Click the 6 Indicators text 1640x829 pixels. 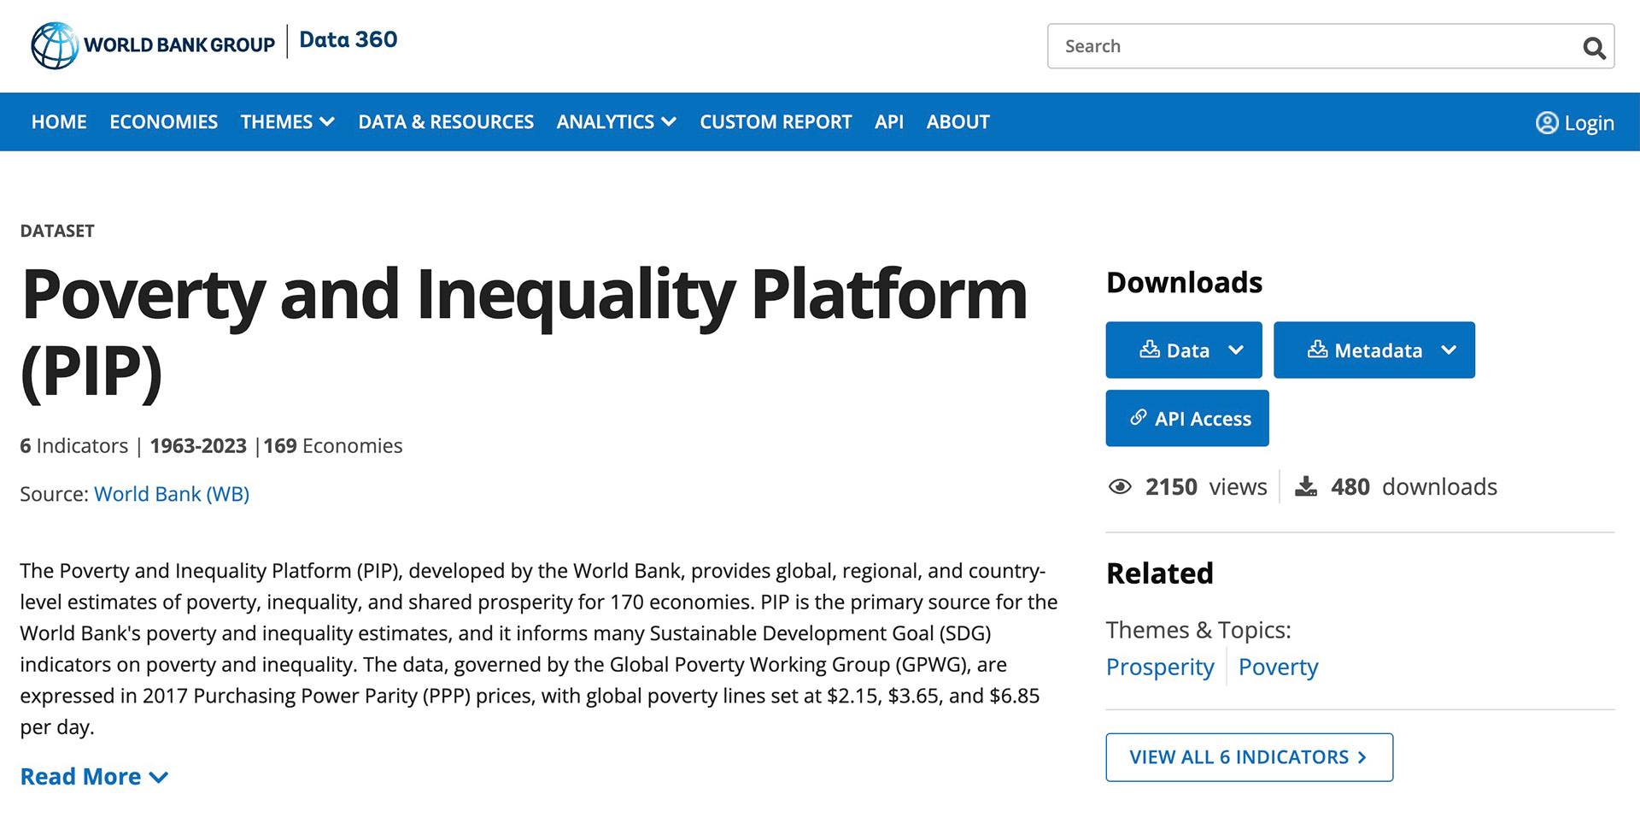(x=74, y=446)
